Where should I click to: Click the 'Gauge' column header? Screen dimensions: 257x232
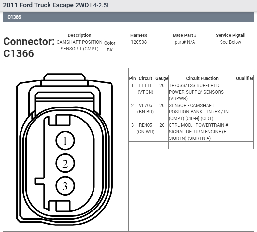click(162, 79)
